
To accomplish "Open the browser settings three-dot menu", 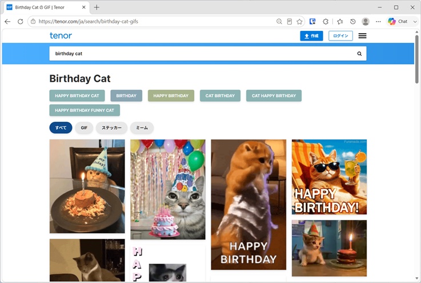I will pos(378,22).
